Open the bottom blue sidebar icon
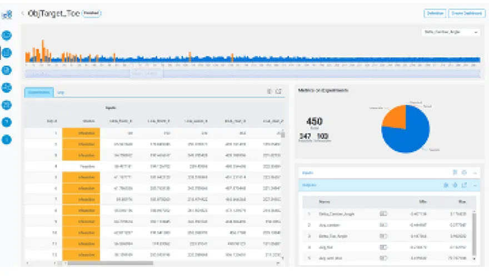489x278 pixels. tap(7, 139)
